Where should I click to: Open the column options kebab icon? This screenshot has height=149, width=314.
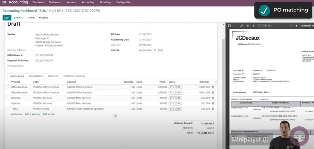[x=216, y=82]
